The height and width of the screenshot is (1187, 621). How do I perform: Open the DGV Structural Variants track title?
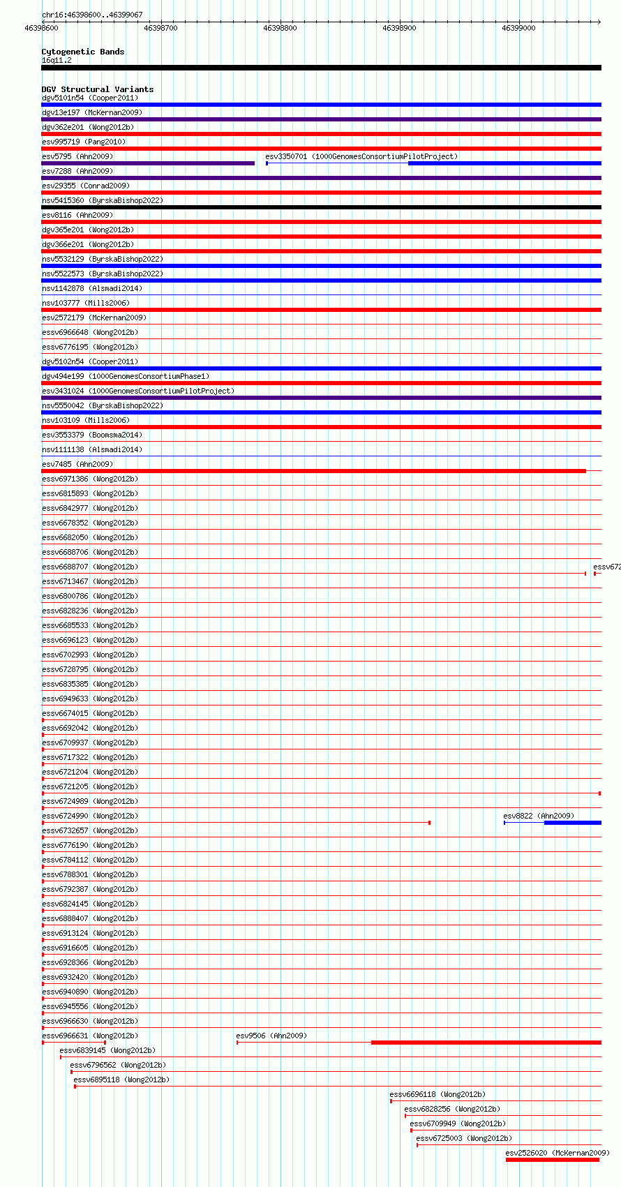98,89
